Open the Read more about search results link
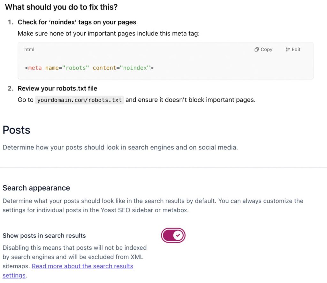The width and height of the screenshot is (327, 283). pyautogui.click(x=82, y=266)
